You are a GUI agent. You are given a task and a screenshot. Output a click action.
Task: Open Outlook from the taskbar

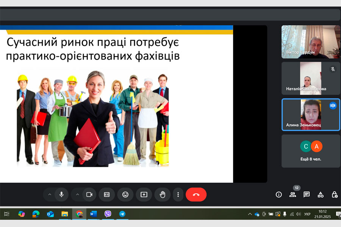point(50,214)
